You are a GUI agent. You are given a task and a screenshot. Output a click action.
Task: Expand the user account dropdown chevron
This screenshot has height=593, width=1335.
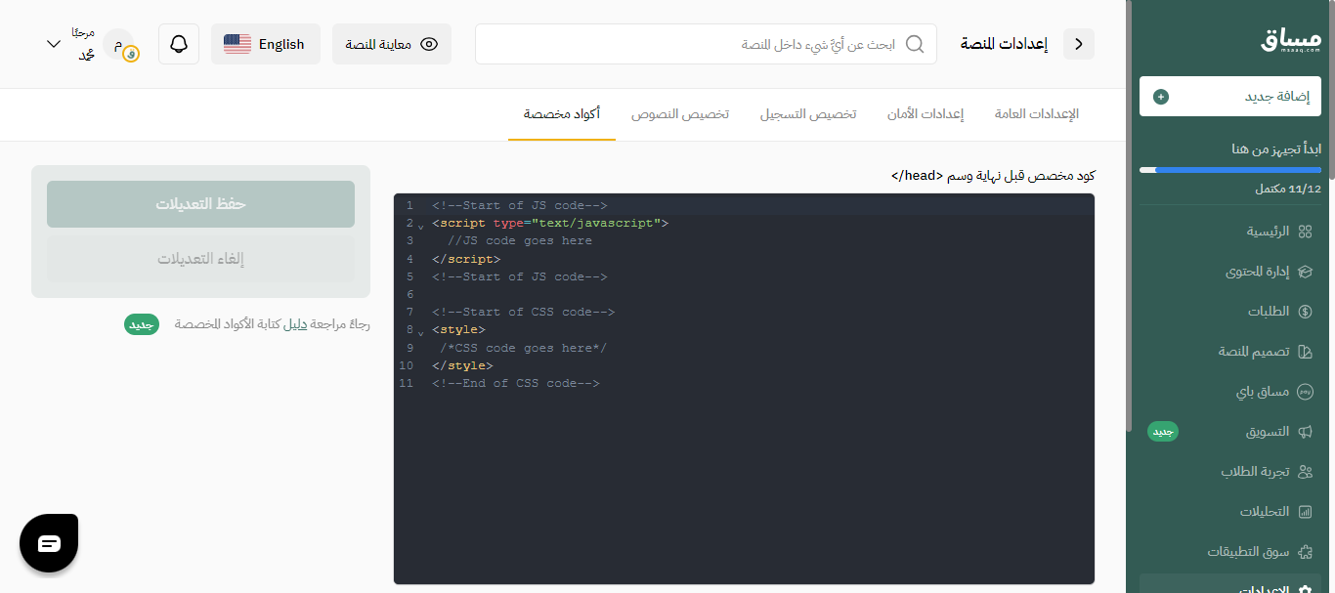point(54,44)
